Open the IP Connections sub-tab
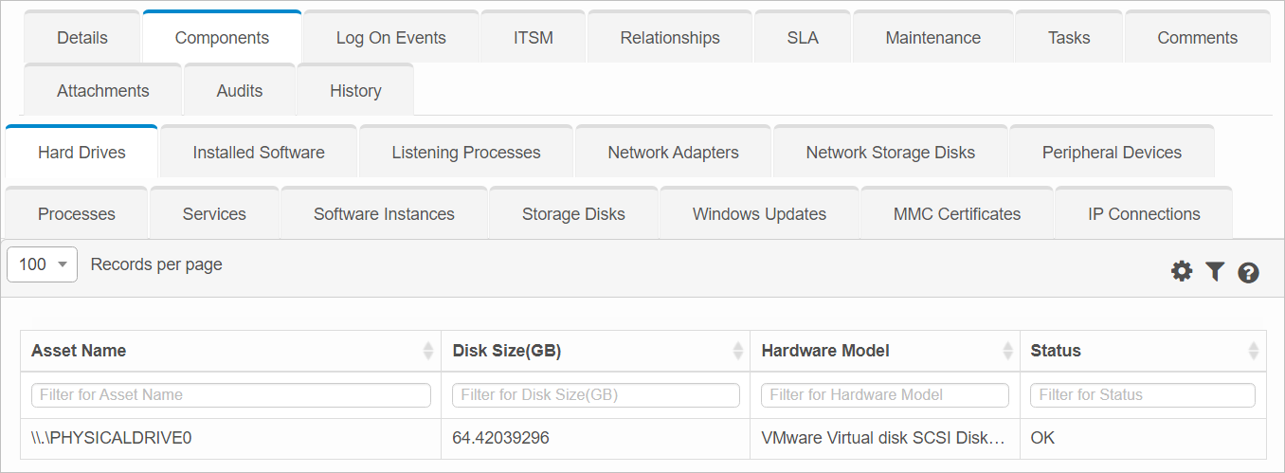Screen dimensions: 1285x473 point(1144,214)
